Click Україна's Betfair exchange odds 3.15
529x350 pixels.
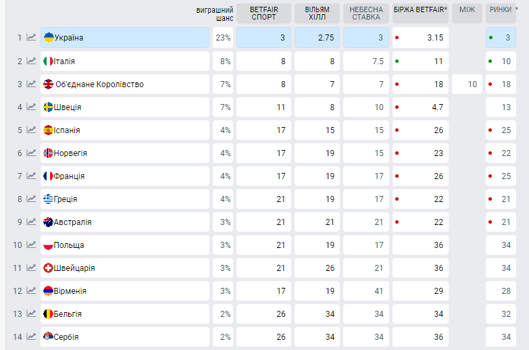pos(420,38)
